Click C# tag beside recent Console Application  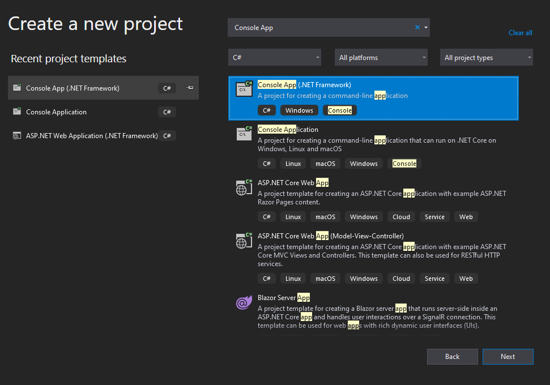pos(167,112)
